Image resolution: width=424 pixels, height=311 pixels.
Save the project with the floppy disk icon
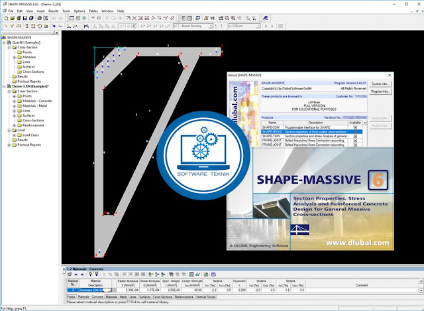pos(25,18)
